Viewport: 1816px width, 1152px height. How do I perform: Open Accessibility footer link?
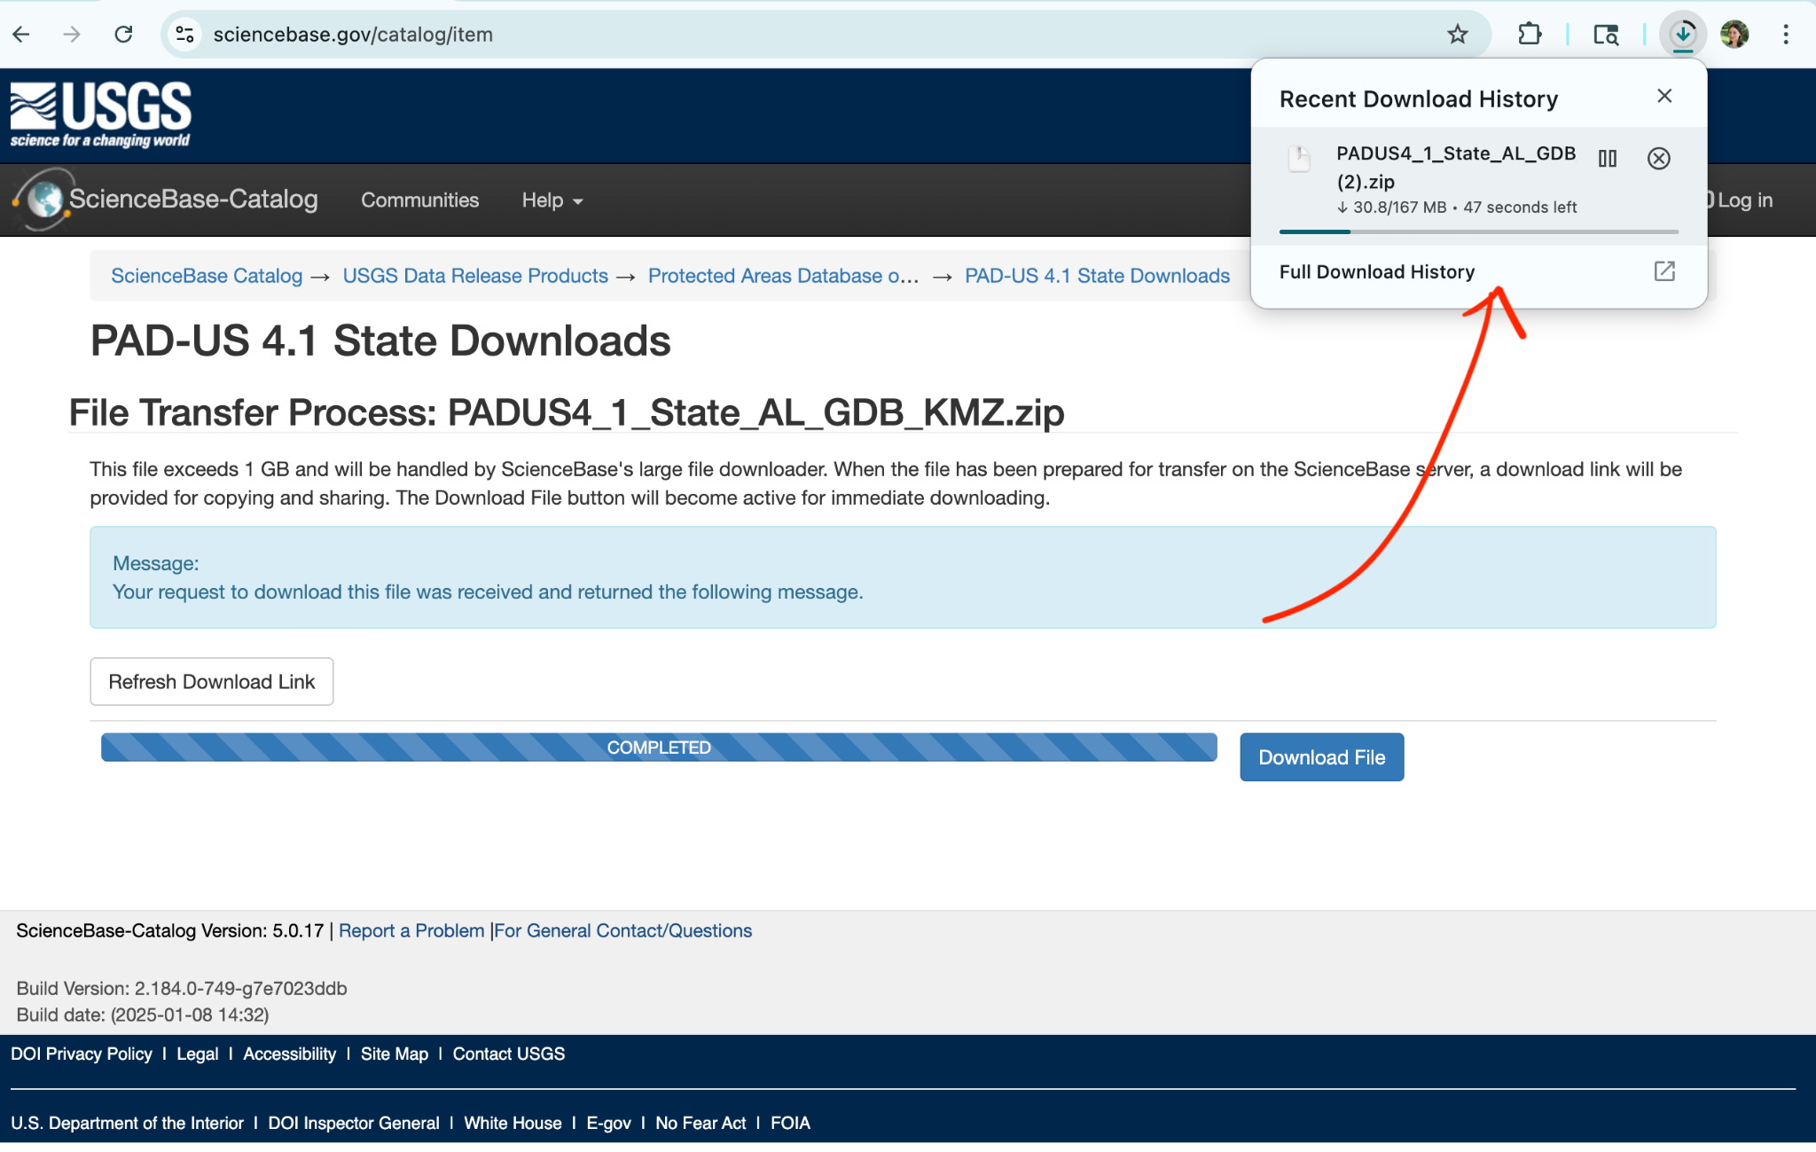pyautogui.click(x=289, y=1054)
